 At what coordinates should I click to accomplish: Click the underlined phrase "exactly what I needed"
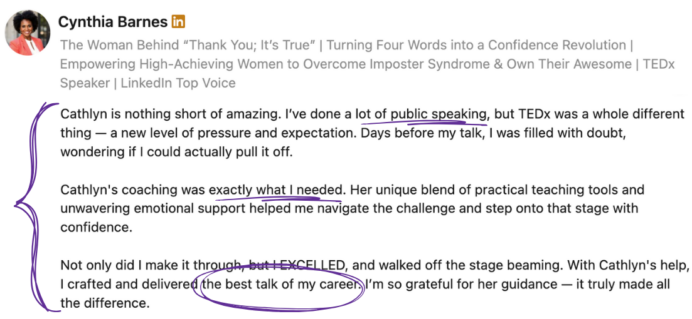(275, 190)
